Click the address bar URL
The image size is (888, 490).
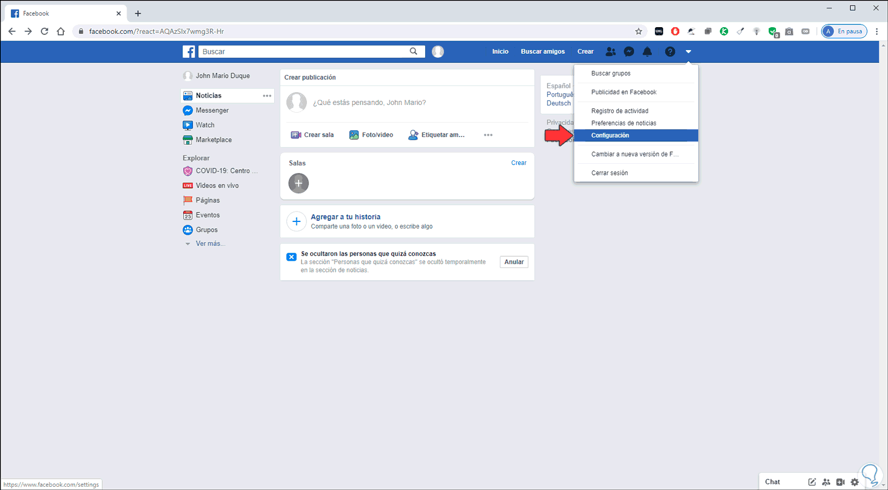coord(157,31)
